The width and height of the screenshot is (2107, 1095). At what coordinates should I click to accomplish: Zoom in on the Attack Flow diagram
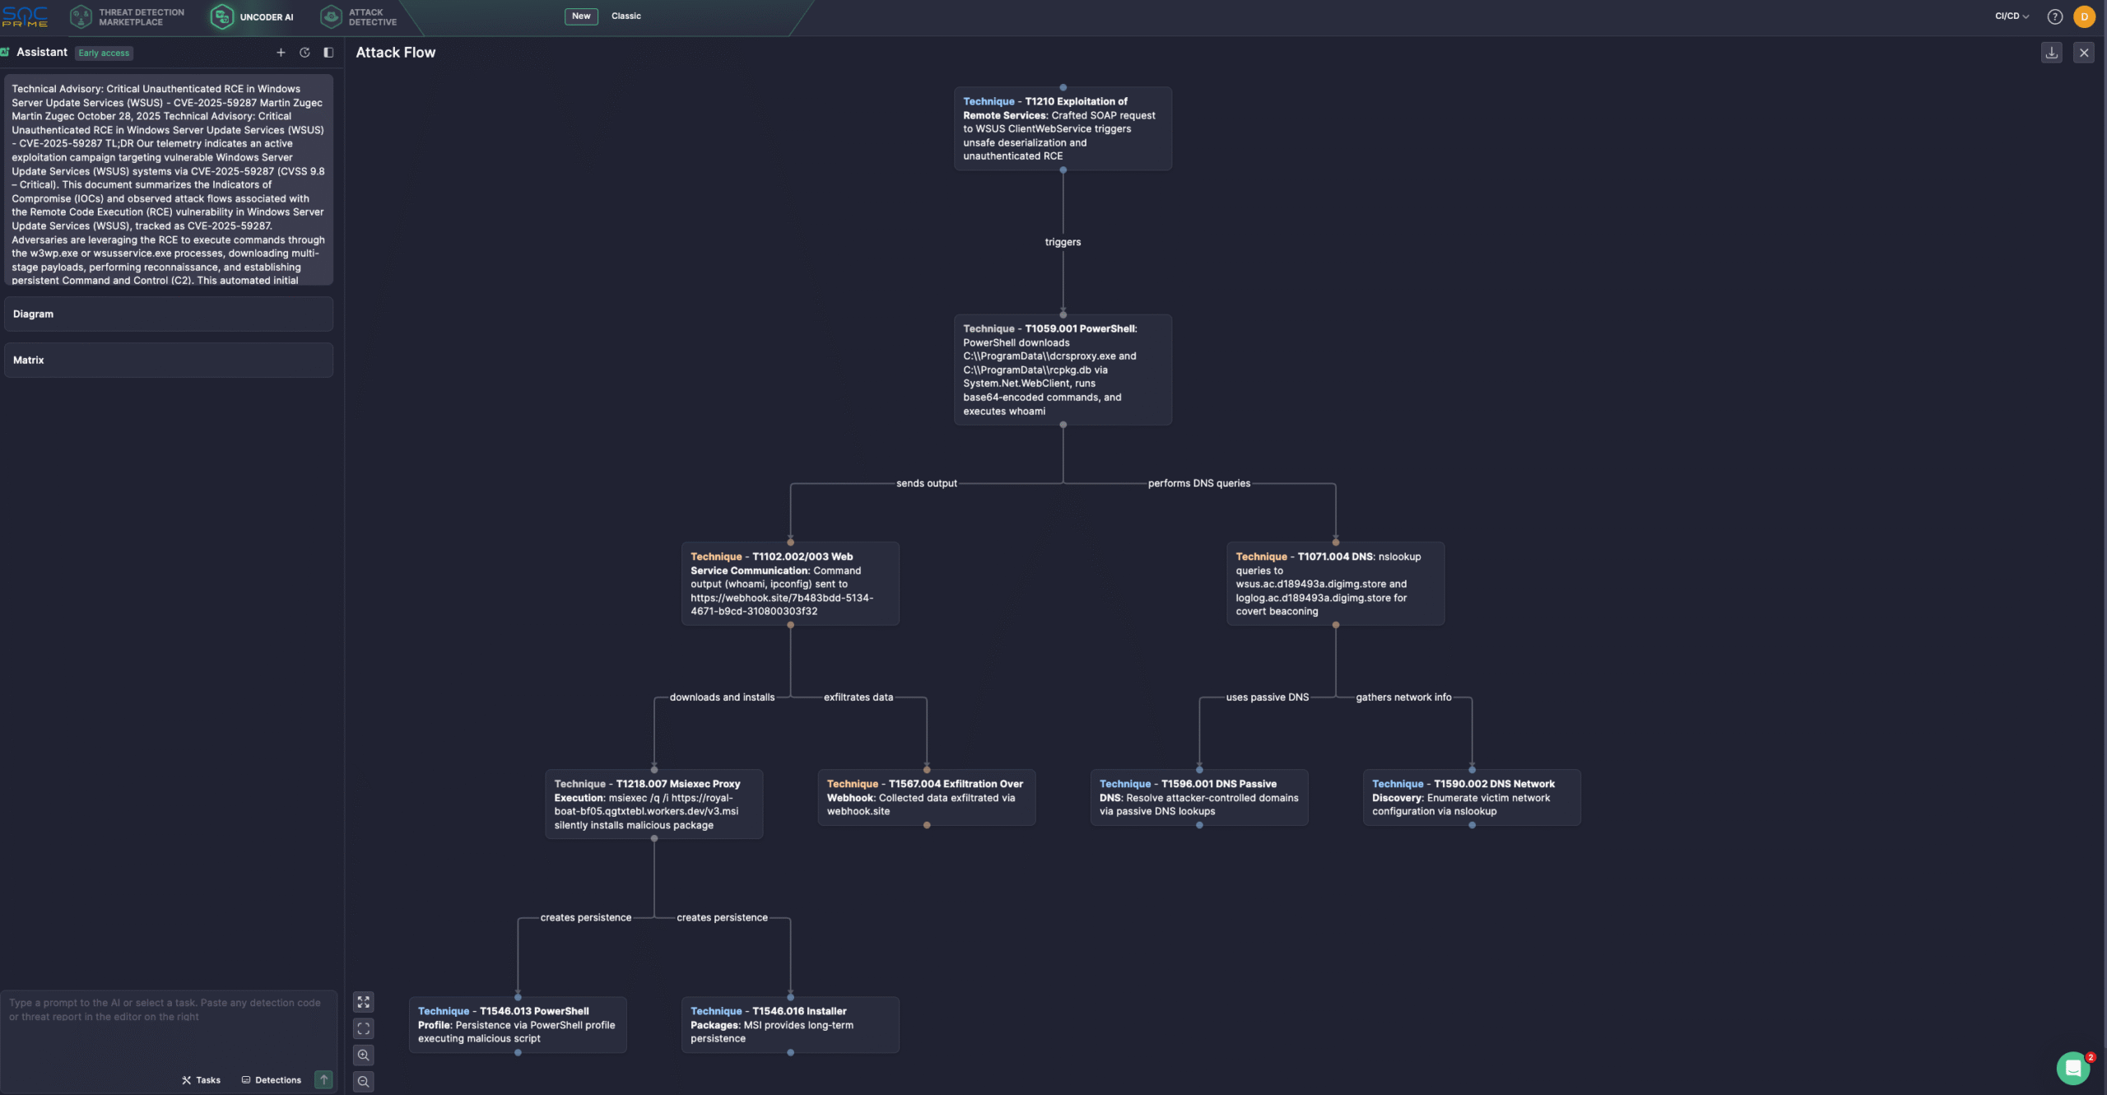(x=363, y=1055)
